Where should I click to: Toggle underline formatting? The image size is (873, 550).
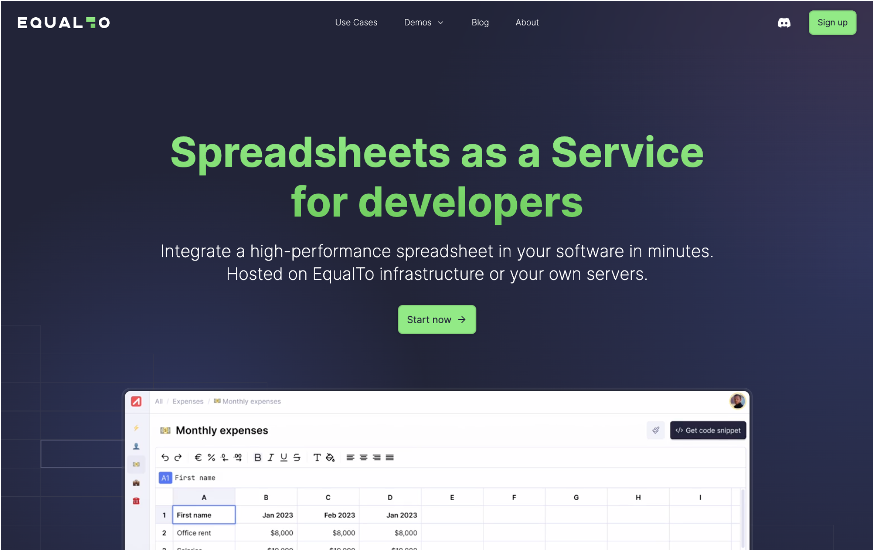click(284, 457)
